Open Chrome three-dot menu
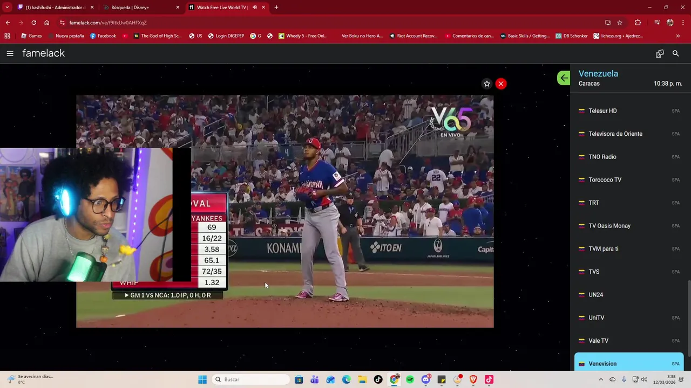 683,23
